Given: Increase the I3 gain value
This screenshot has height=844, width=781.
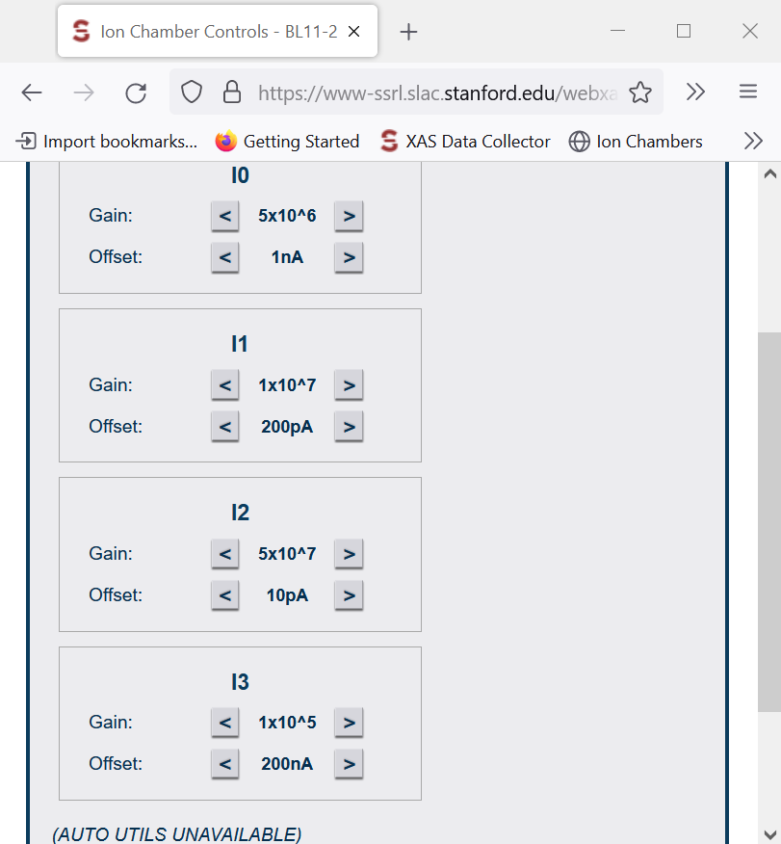Looking at the screenshot, I should (349, 722).
